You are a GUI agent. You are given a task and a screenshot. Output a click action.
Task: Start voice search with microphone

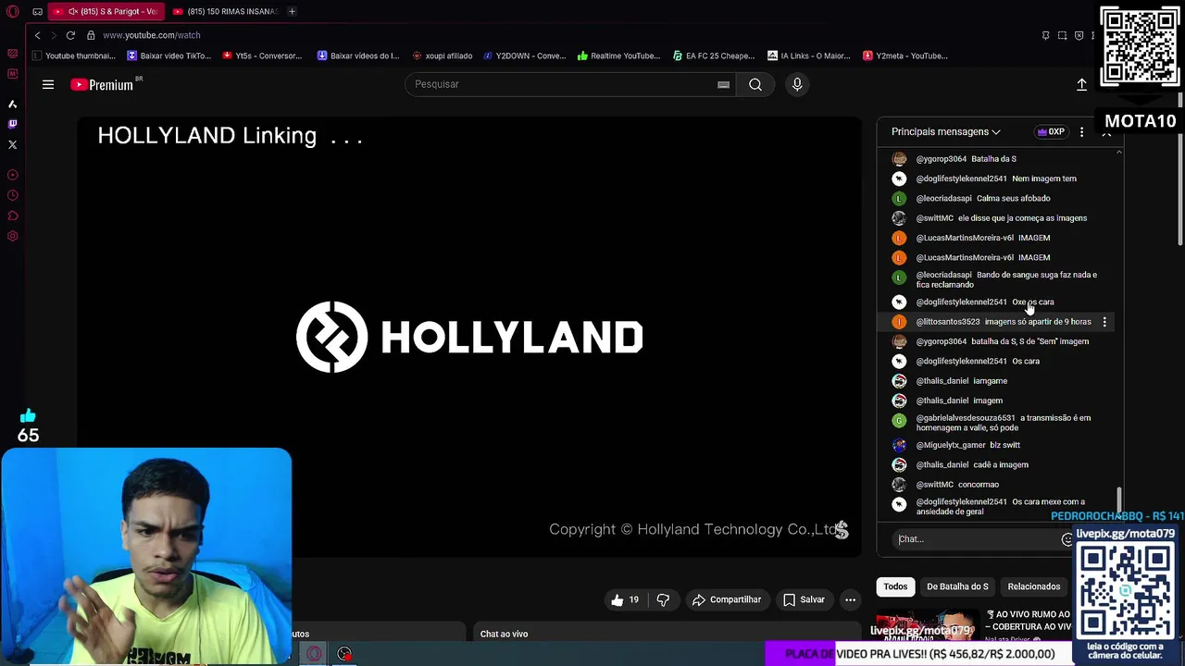tap(797, 84)
